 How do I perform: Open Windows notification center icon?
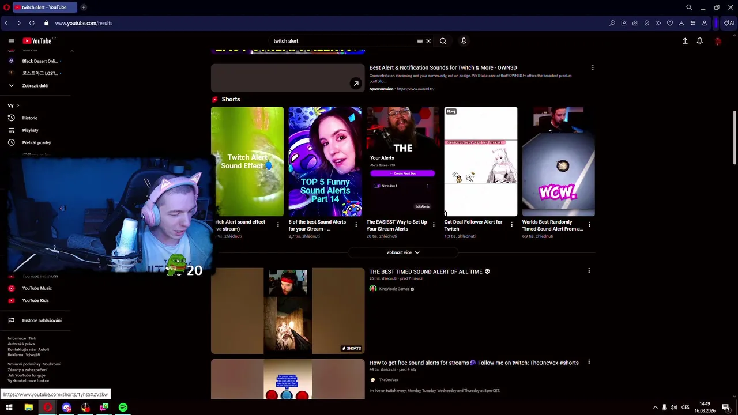(726, 408)
